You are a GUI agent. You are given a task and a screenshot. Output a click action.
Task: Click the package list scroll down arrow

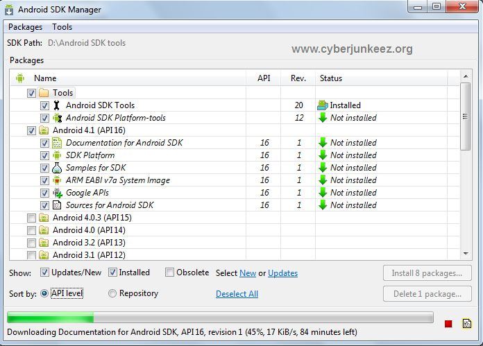point(466,254)
